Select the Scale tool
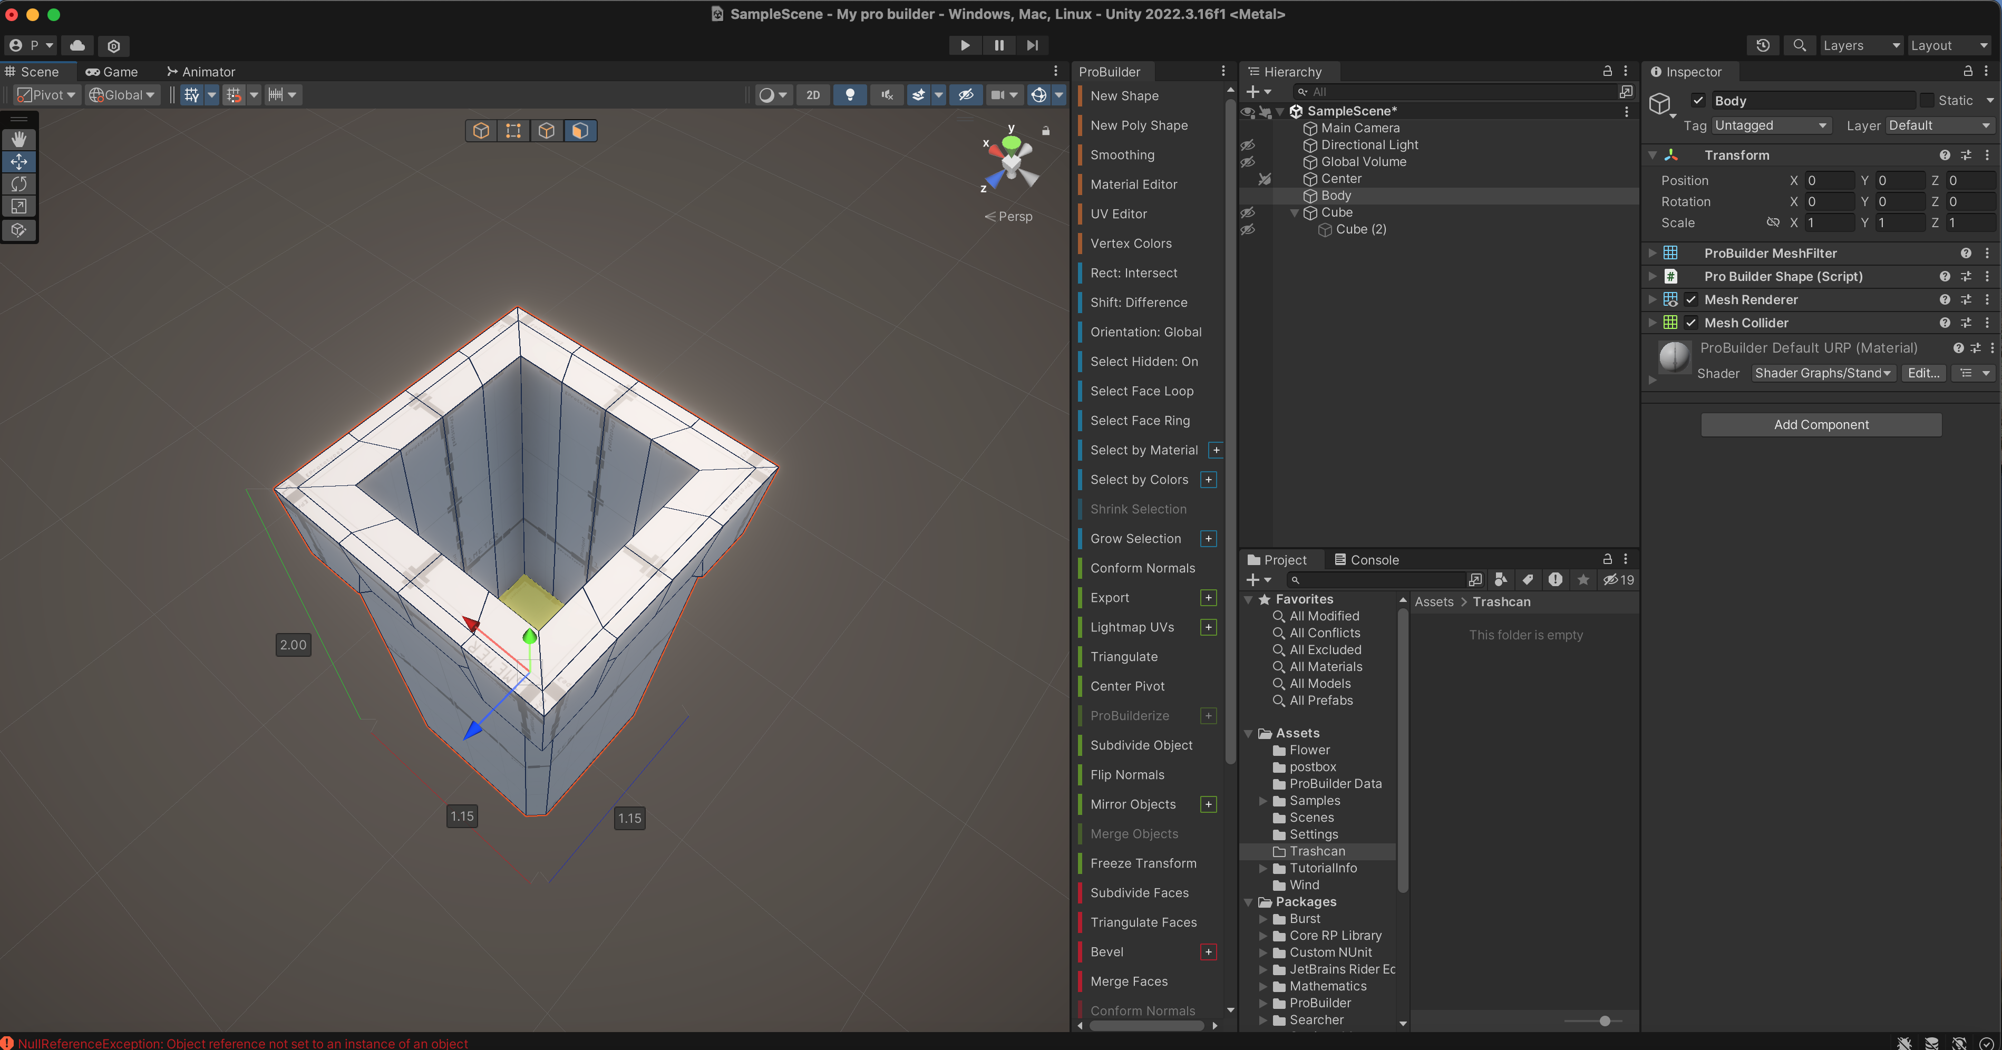 (x=18, y=207)
